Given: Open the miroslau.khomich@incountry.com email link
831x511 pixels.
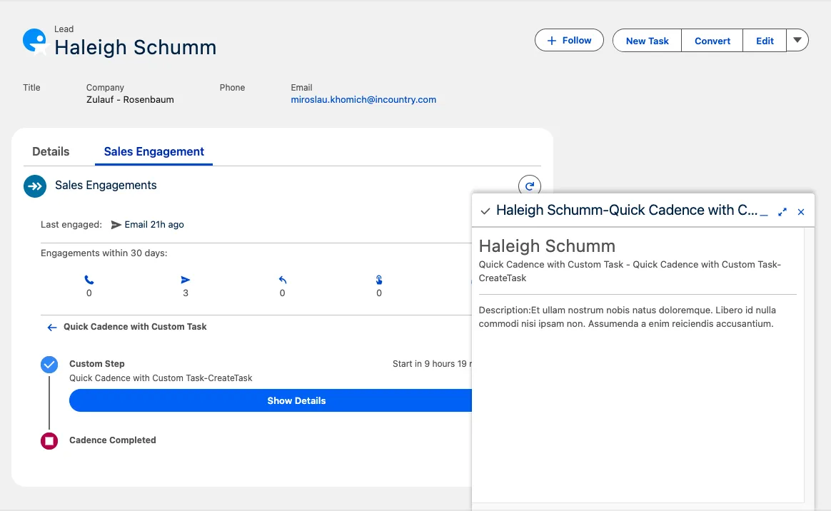Looking at the screenshot, I should click(363, 100).
